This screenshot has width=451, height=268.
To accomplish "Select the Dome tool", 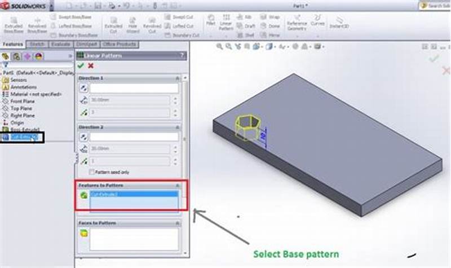I will [270, 26].
